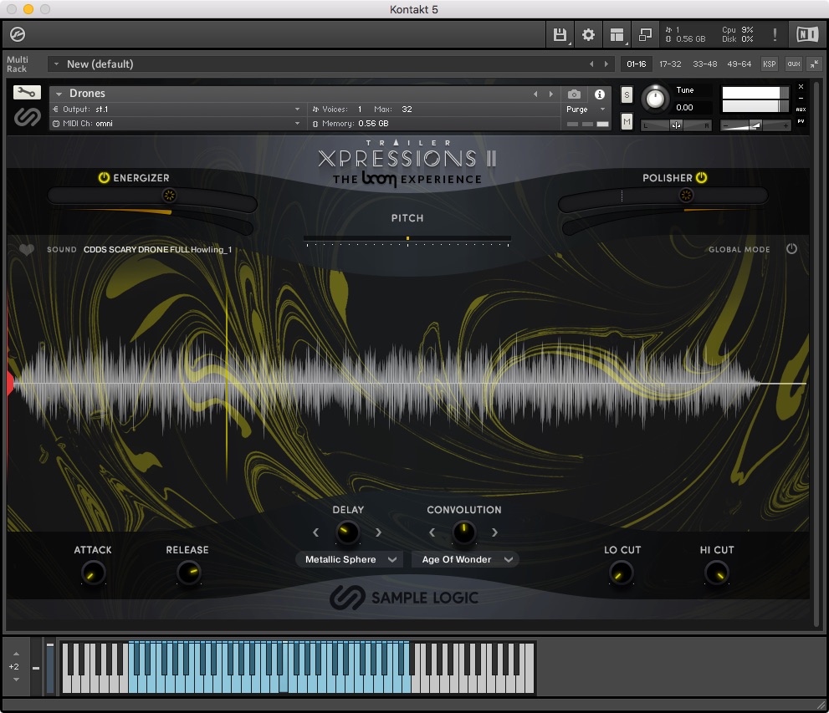The image size is (829, 713).
Task: Enable the Global Mode power switch
Action: (x=791, y=249)
